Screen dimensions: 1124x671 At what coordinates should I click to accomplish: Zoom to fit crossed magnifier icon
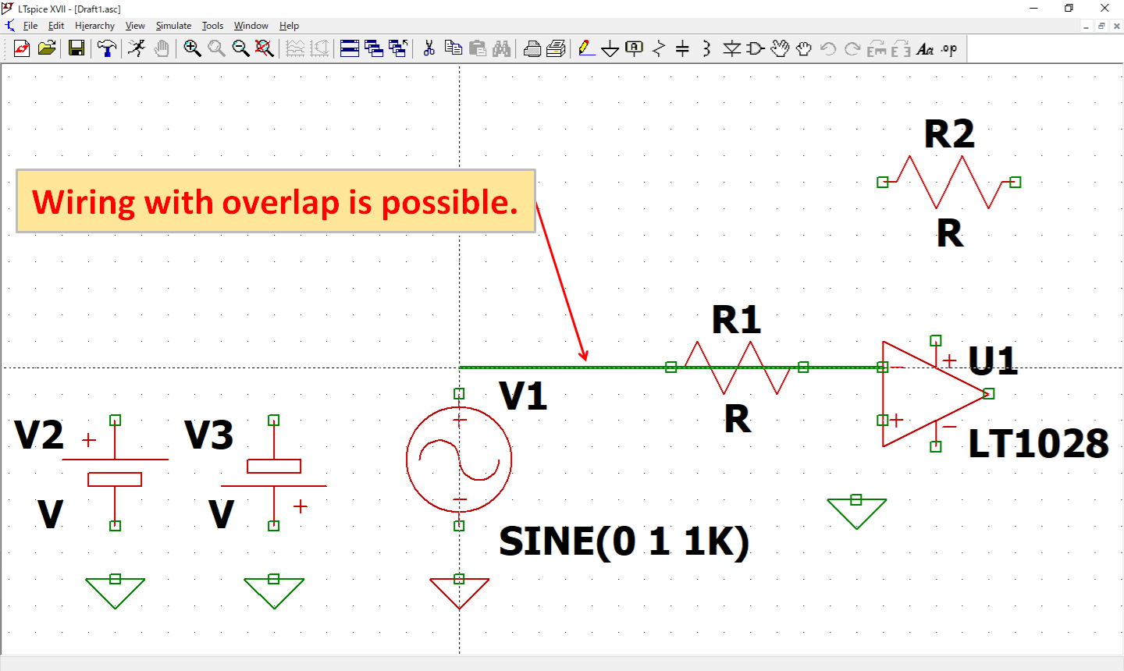[265, 48]
